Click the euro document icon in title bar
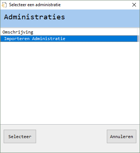140x153 pixels. click(4, 5)
